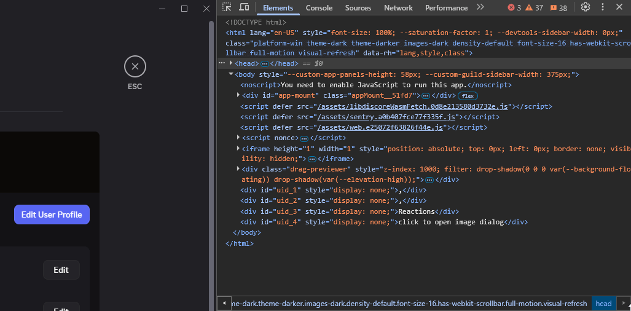Select the head breadcrumb item
This screenshot has width=631, height=311.
[603, 304]
